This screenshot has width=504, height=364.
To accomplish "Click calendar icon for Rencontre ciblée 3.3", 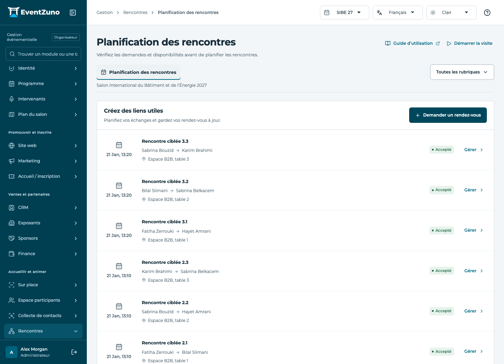I will coord(119,145).
